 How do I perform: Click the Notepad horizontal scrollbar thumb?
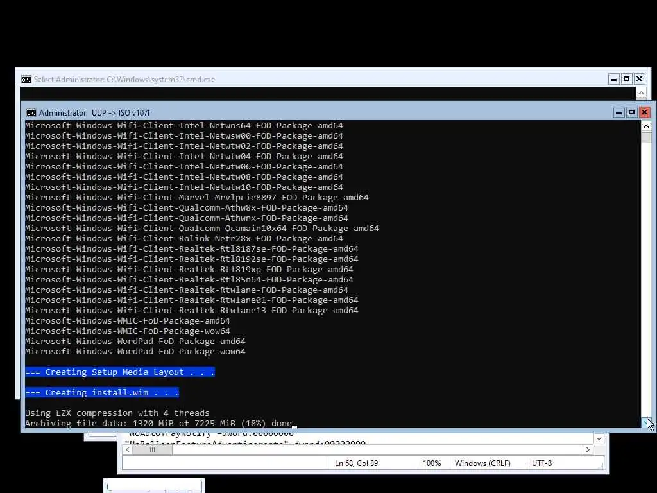coord(153,449)
